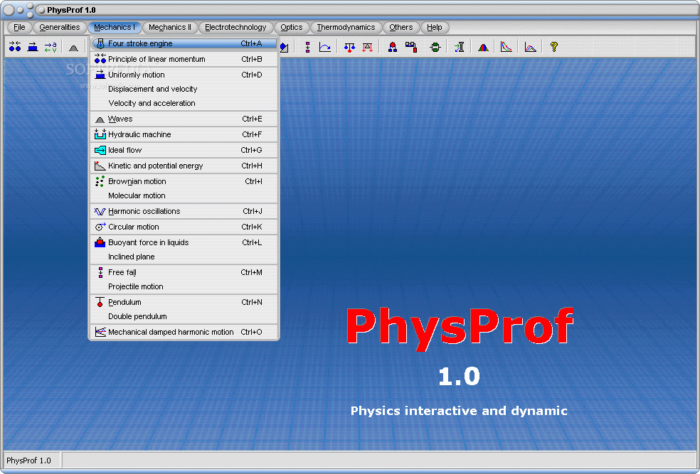Click the multicolor bell-shaped distribution toolbar icon
This screenshot has width=700, height=474.
pyautogui.click(x=483, y=47)
